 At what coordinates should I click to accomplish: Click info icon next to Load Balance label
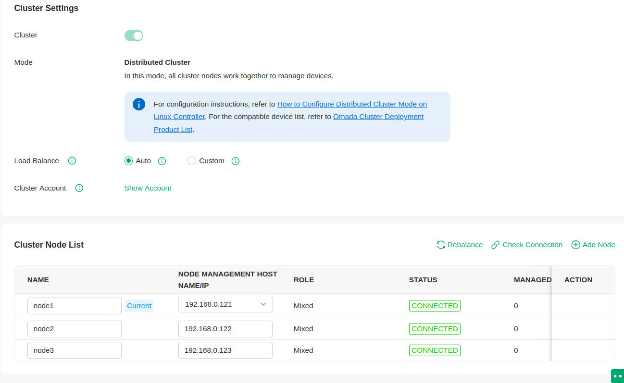tap(72, 161)
